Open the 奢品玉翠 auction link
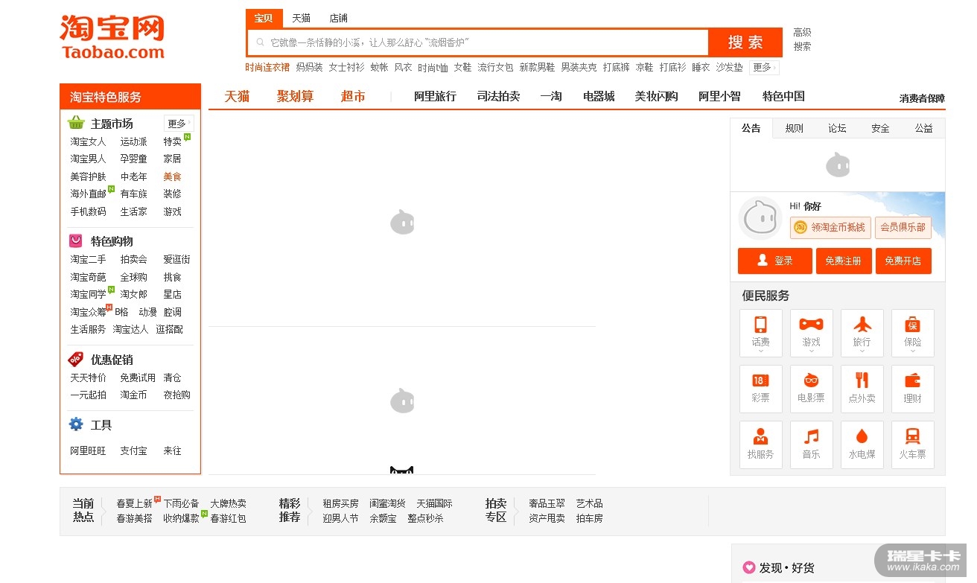977x583 pixels. click(547, 503)
